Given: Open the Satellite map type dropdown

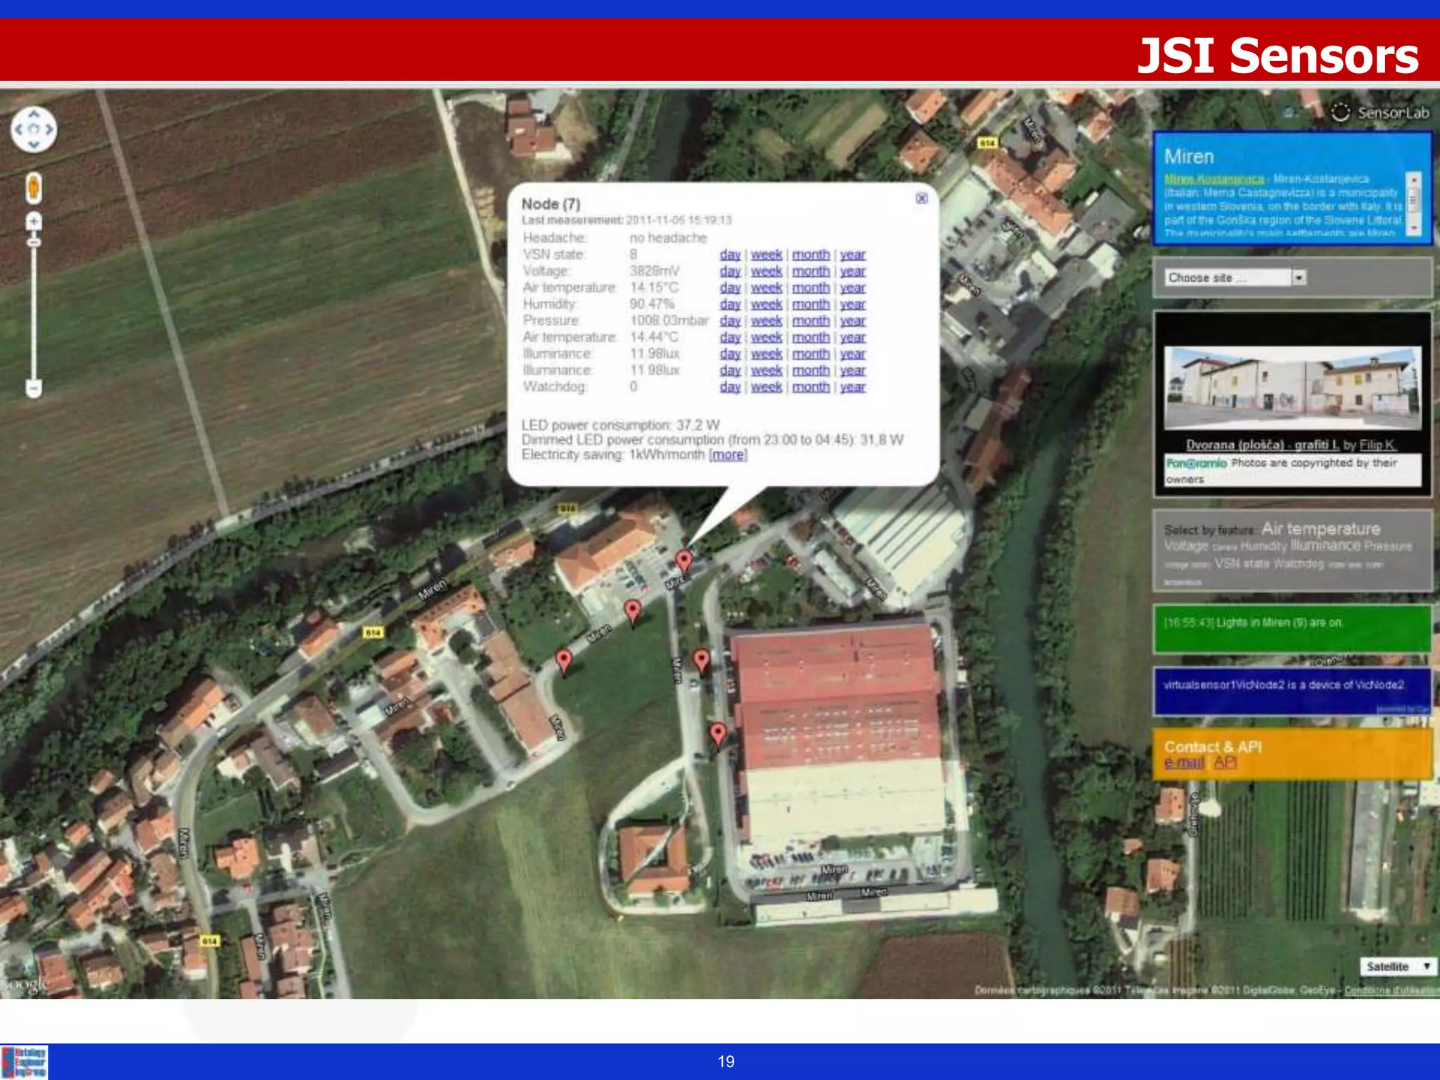Looking at the screenshot, I should click(1398, 967).
